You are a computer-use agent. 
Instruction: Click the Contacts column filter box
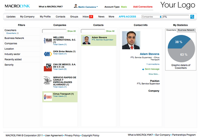[x=93, y=31]
